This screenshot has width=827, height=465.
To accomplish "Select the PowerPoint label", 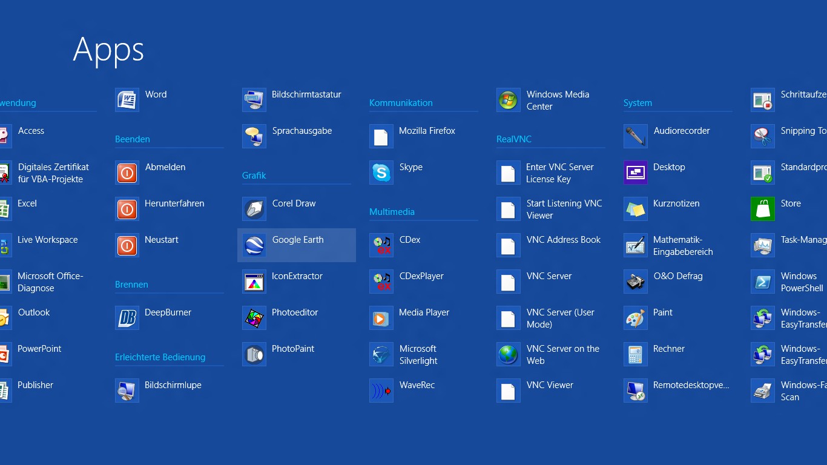I will click(39, 349).
